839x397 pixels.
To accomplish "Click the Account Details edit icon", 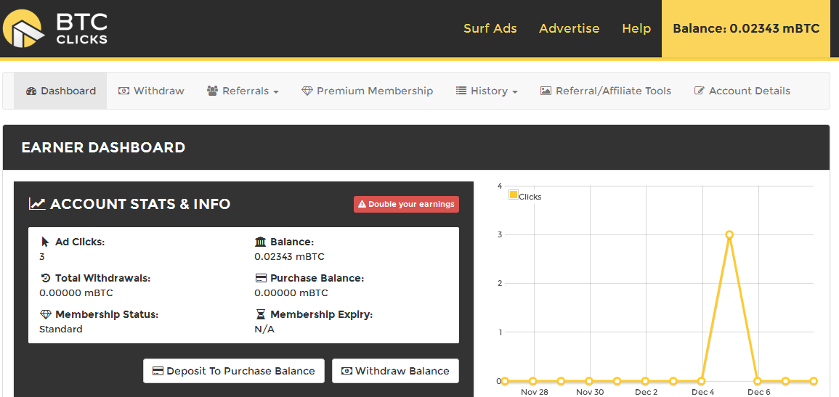I will click(699, 91).
